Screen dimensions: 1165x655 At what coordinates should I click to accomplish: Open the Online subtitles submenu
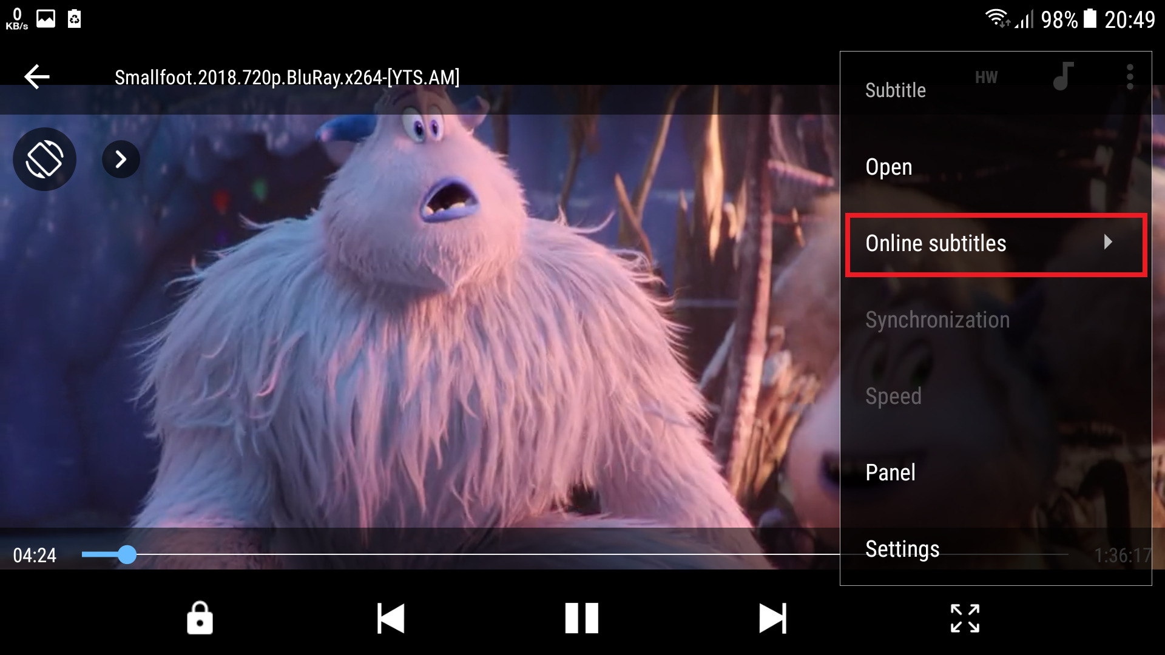996,244
